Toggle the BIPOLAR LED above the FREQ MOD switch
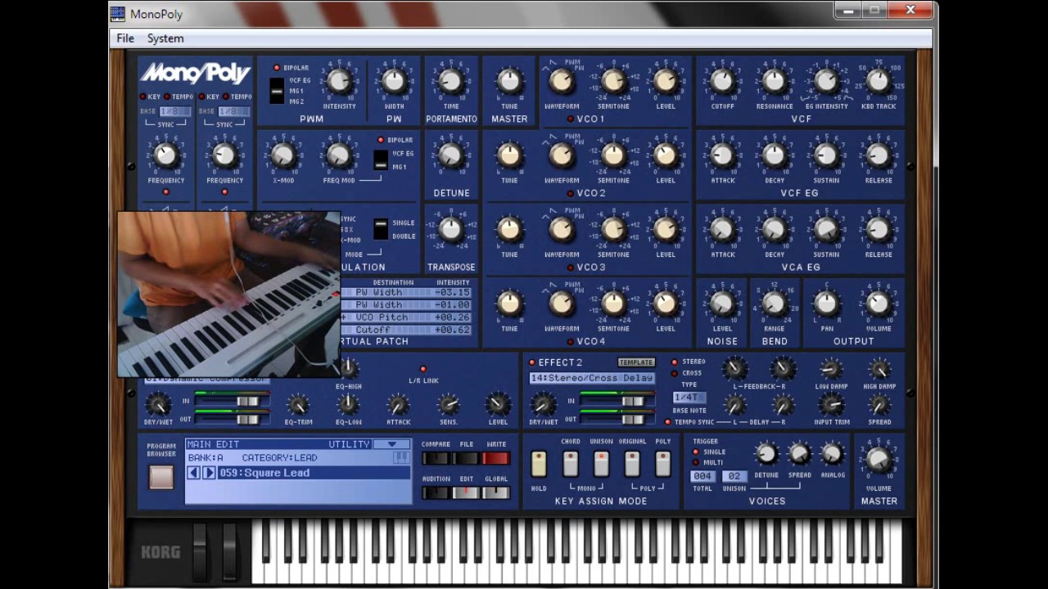The width and height of the screenshot is (1048, 589). (x=381, y=140)
